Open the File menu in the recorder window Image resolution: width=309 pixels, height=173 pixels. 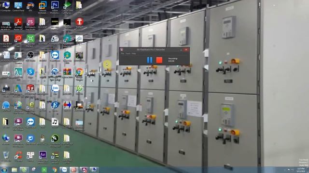click(122, 53)
